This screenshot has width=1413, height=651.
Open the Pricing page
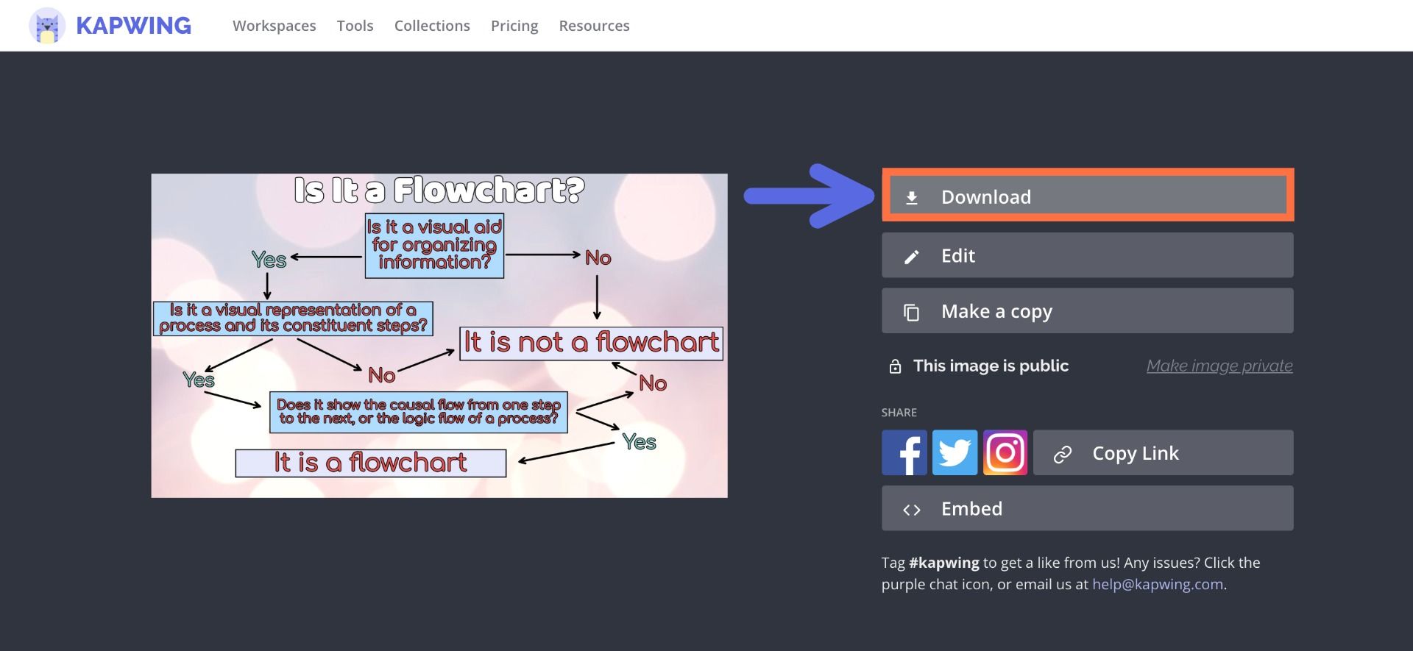pyautogui.click(x=514, y=26)
